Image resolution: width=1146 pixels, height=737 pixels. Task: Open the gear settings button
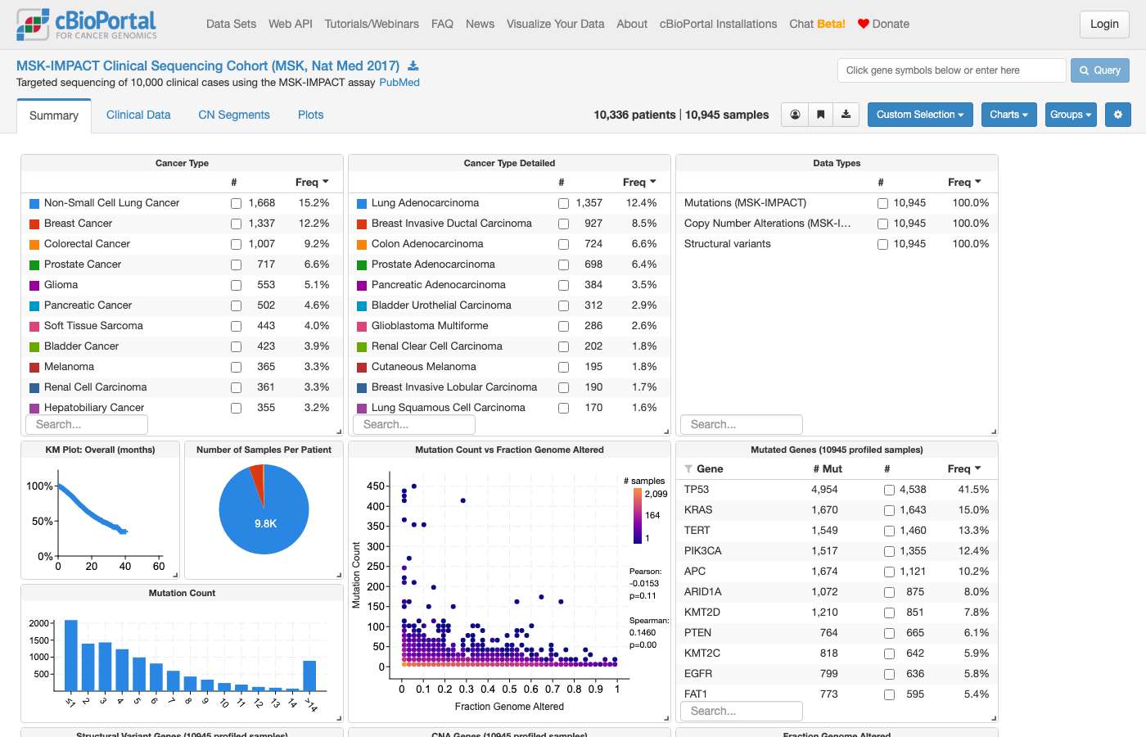point(1118,115)
